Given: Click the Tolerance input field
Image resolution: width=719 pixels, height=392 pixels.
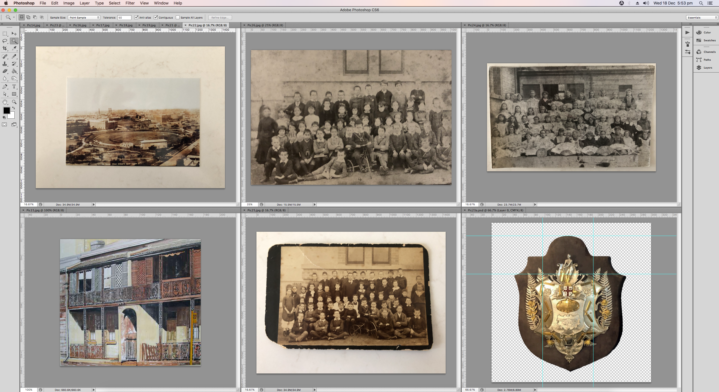Looking at the screenshot, I should 124,17.
